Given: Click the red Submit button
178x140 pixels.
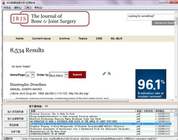Looking at the screenshot, I should (77, 75).
